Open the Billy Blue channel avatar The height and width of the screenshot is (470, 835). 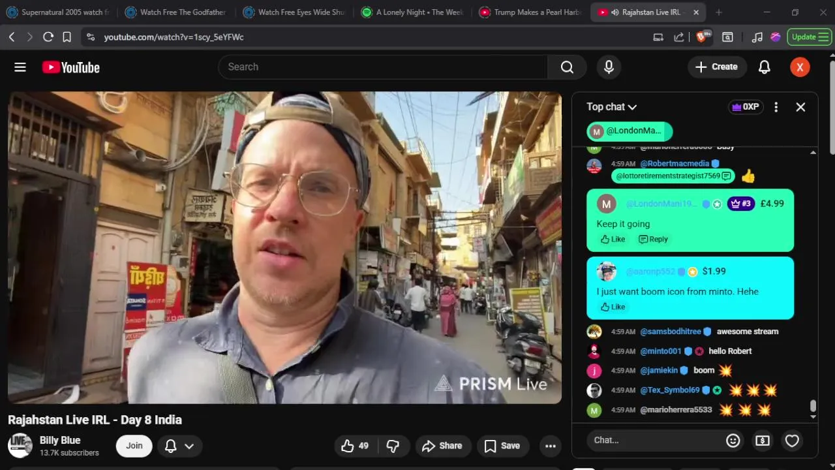tap(20, 446)
